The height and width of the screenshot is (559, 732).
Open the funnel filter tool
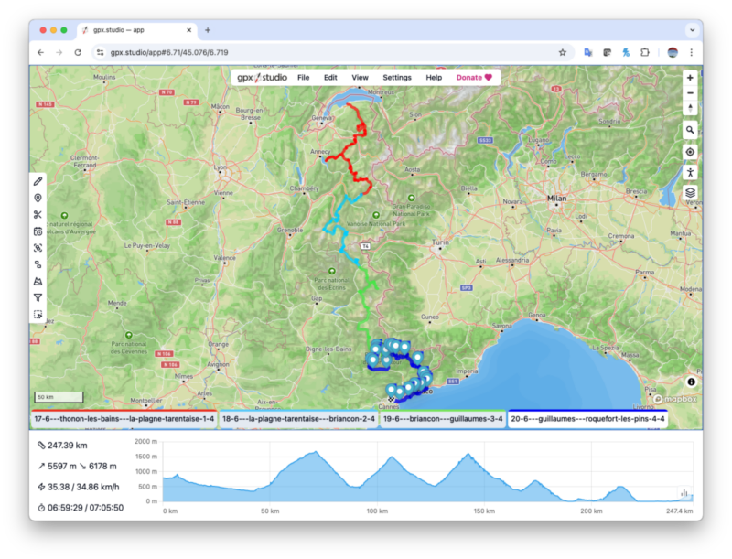coord(38,297)
